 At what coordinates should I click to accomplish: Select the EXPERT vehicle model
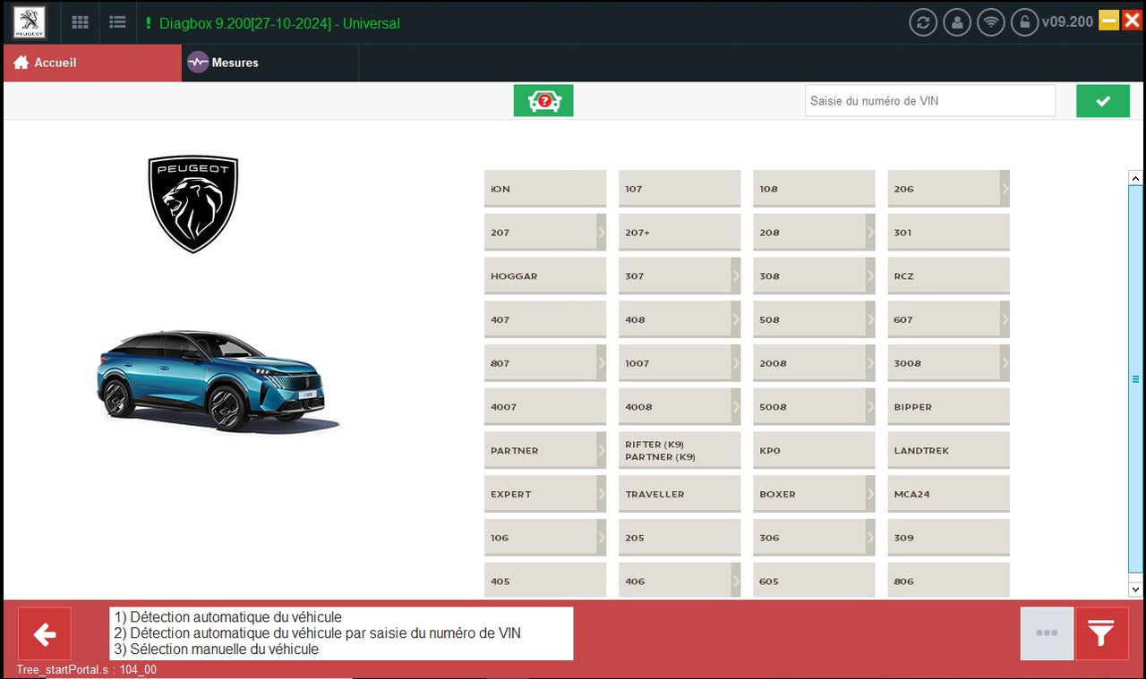coord(537,494)
